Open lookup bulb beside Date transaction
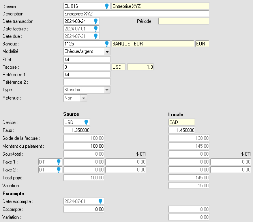The width and height of the screenshot is (253, 222). pyautogui.click(x=96, y=21)
